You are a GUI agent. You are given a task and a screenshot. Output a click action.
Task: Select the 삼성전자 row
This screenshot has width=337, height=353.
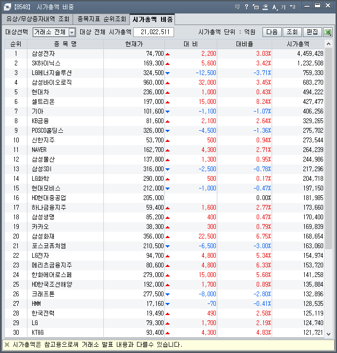click(164, 53)
